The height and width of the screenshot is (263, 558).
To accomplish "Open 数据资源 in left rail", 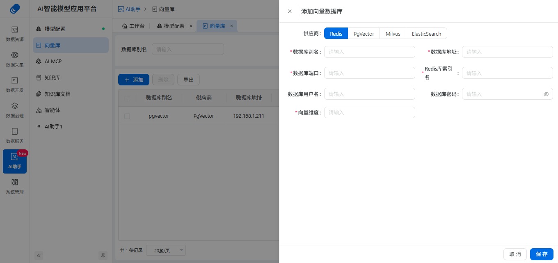I will (x=15, y=34).
